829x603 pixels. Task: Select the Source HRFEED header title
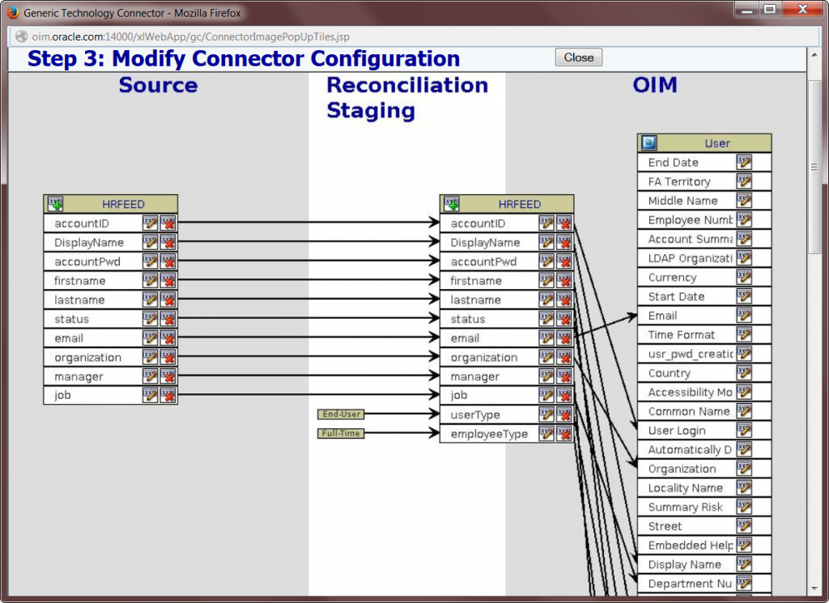[x=123, y=204]
